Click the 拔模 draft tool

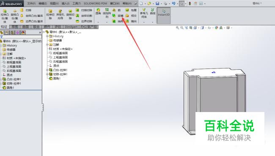coord(118,16)
